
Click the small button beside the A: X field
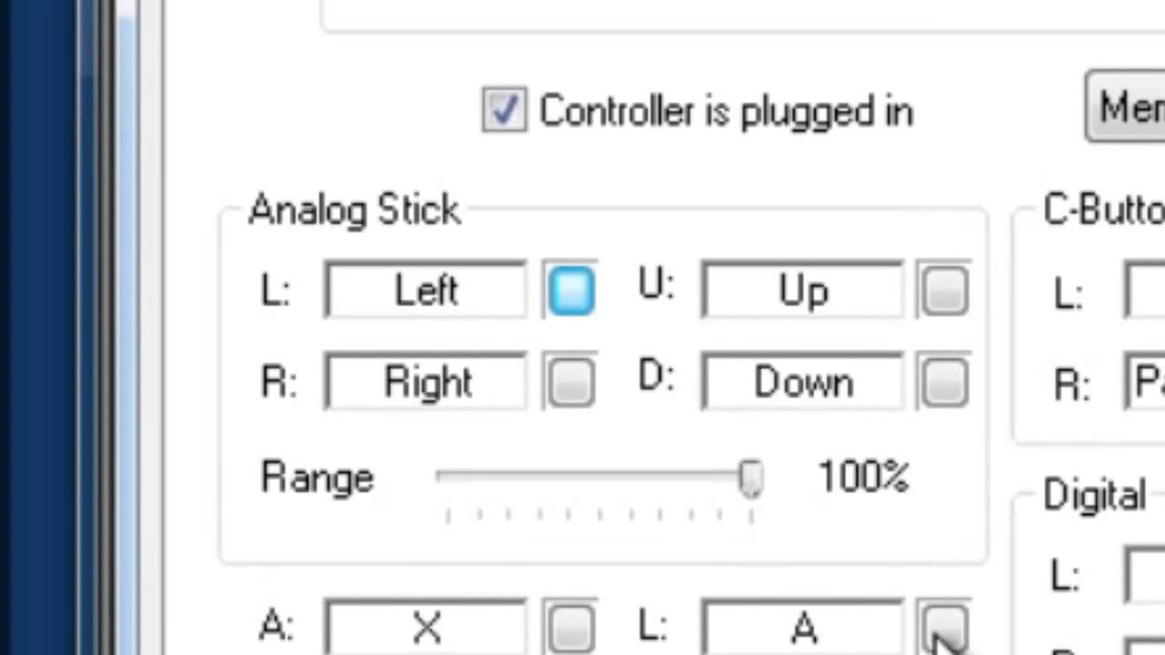coord(571,628)
